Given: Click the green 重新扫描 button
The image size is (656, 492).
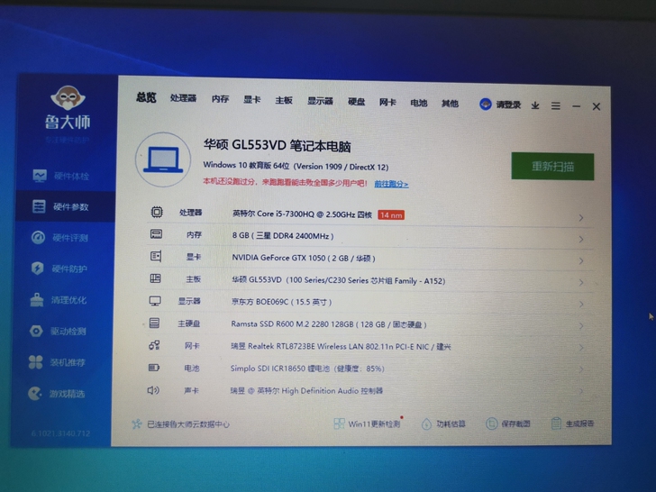Looking at the screenshot, I should point(552,167).
